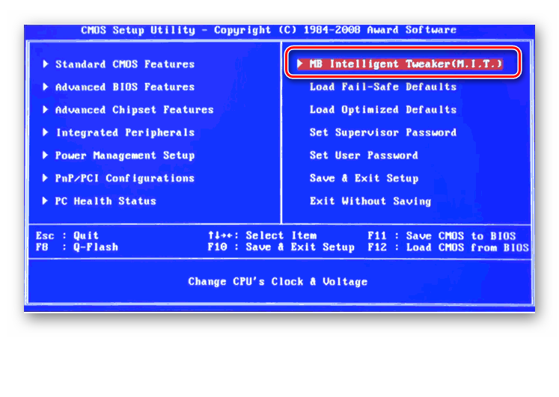Open Advanced Chipset Features menu
This screenshot has width=559, height=397.
pyautogui.click(x=135, y=110)
